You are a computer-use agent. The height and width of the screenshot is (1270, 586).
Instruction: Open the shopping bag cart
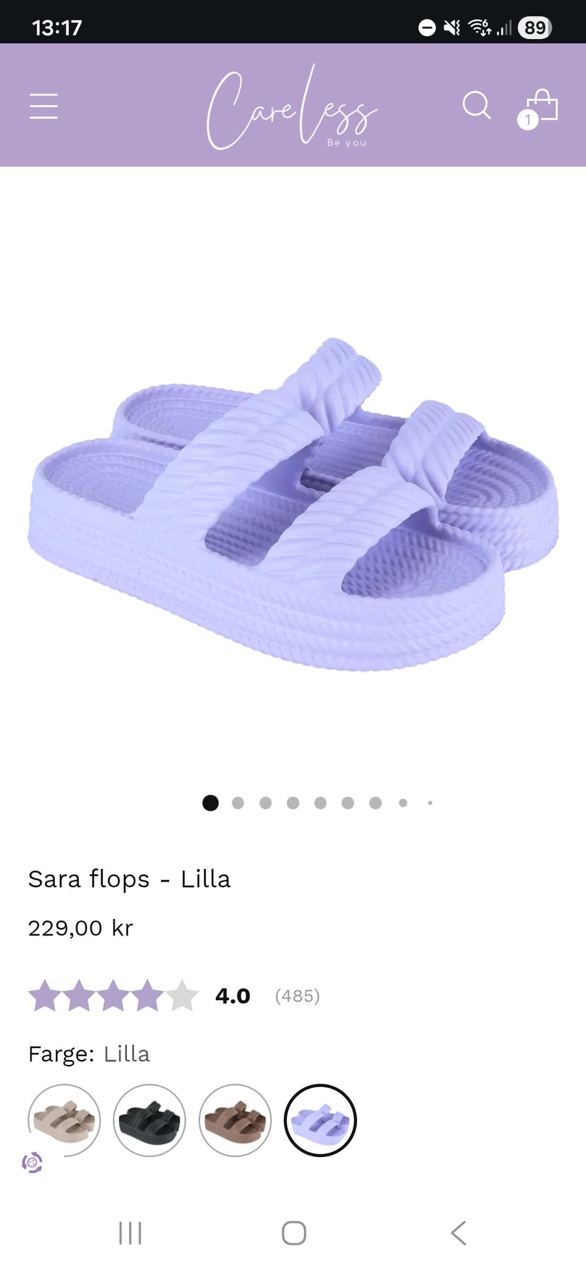(x=541, y=106)
